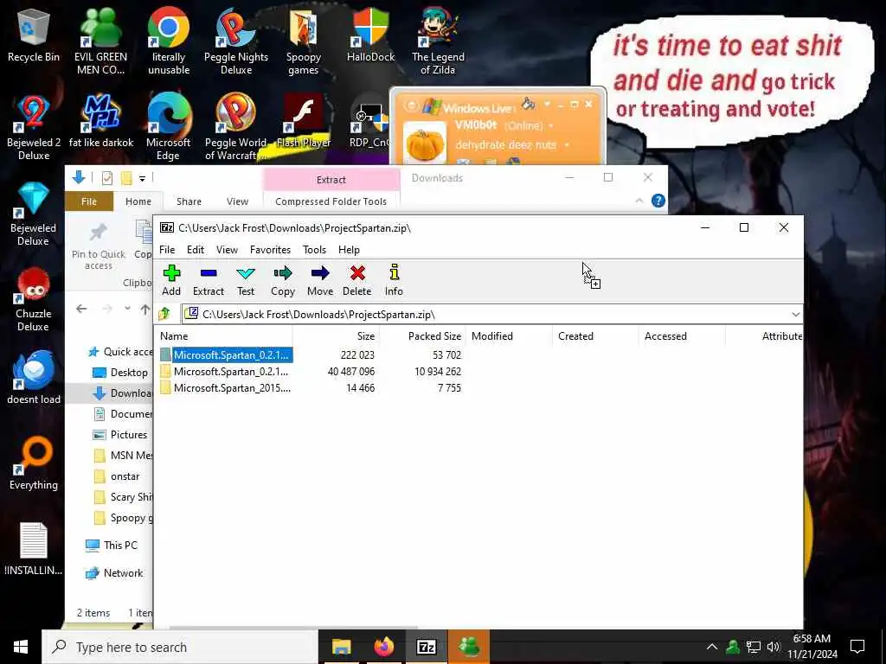Go up one folder level in 7-Zip
This screenshot has height=664, width=886.
165,314
